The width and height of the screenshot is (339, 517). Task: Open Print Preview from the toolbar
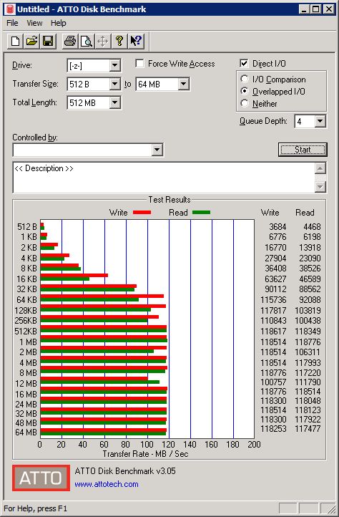click(87, 42)
